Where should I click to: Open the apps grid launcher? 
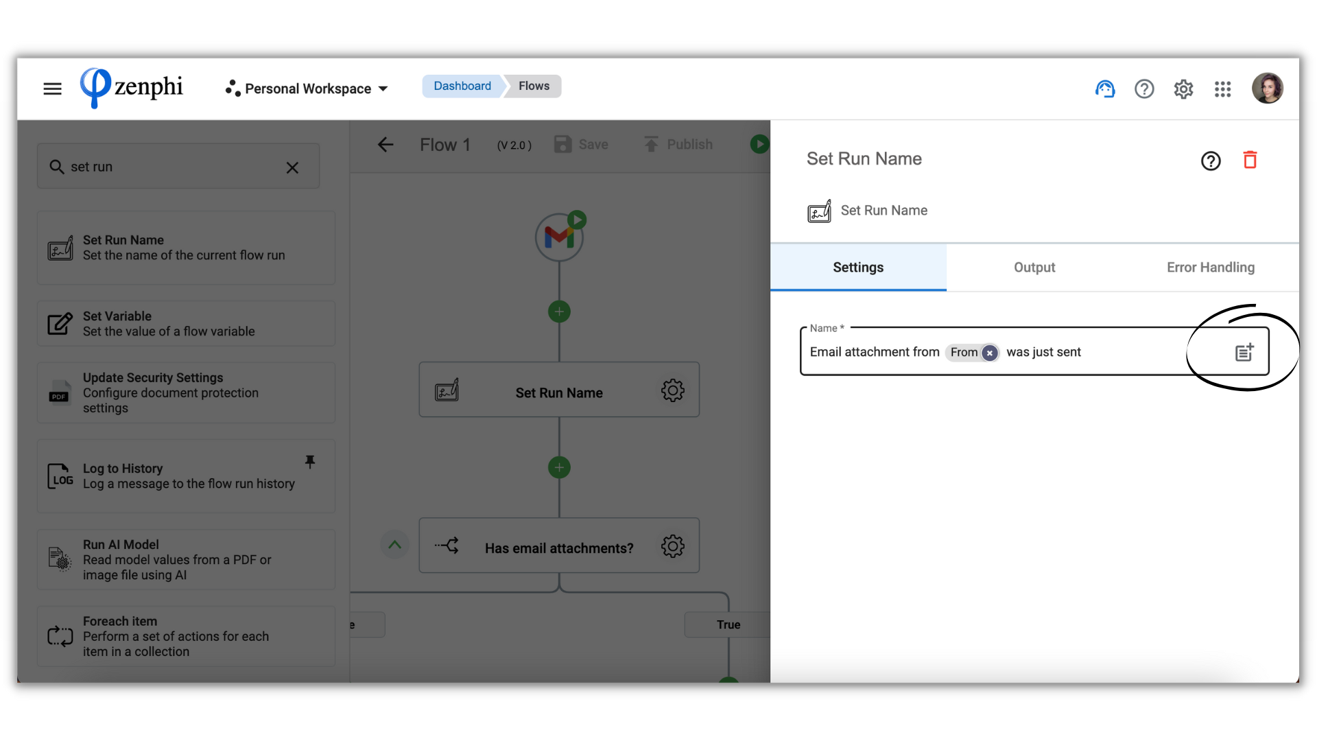1222,89
